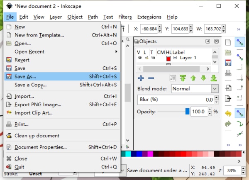Toggle snap to bounding box edges

tap(240, 67)
